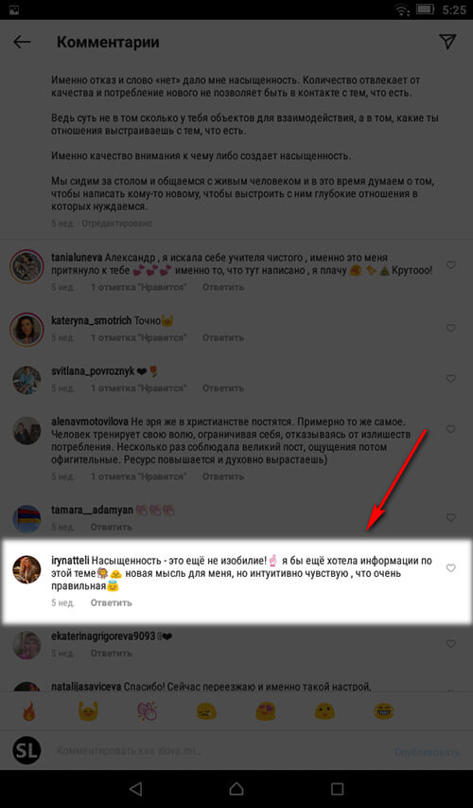Like the alenavmotovilova comment with heart
The image size is (473, 808).
click(x=450, y=429)
